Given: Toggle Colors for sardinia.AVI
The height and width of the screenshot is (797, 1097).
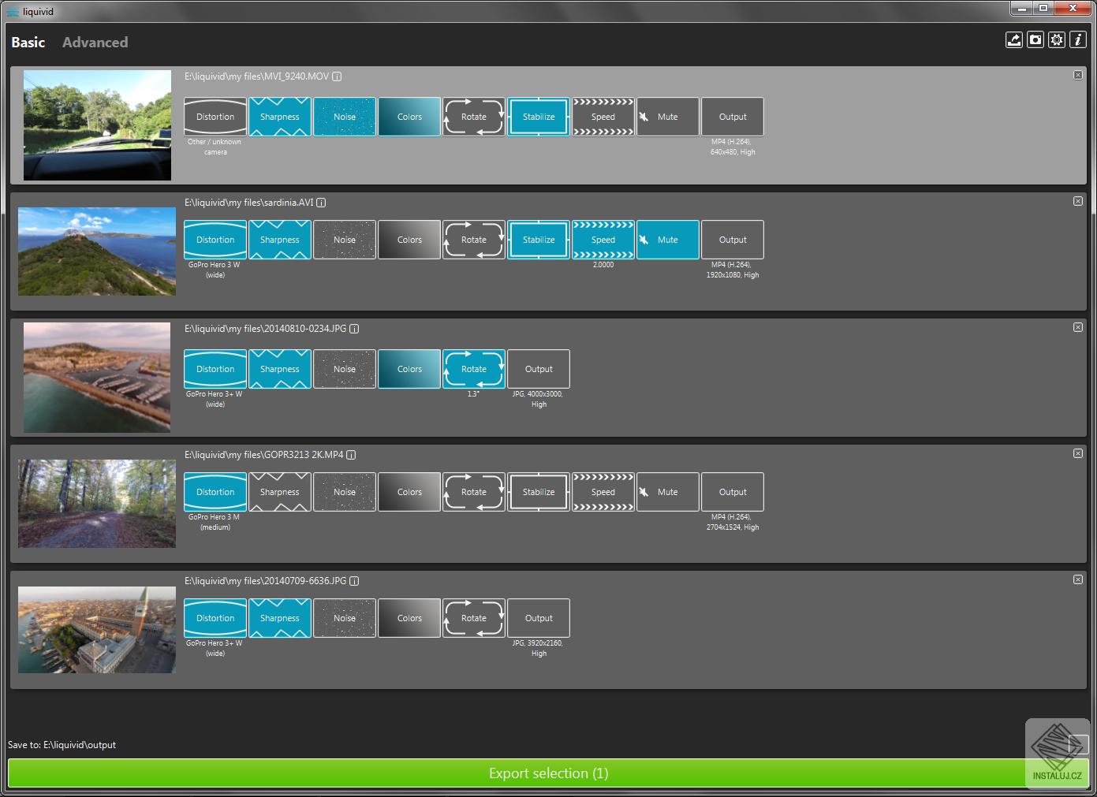Looking at the screenshot, I should pos(409,240).
